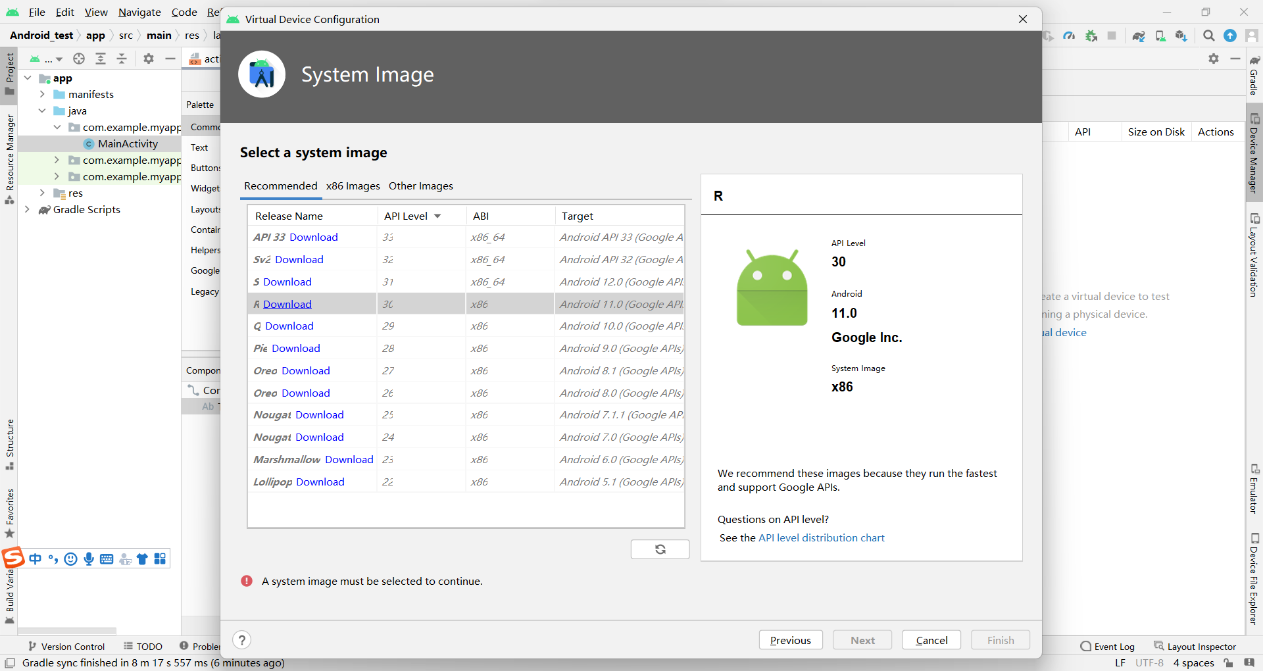Screen dimensions: 1263x671
Task: Open the Favorites side tab
Action: tap(9, 513)
